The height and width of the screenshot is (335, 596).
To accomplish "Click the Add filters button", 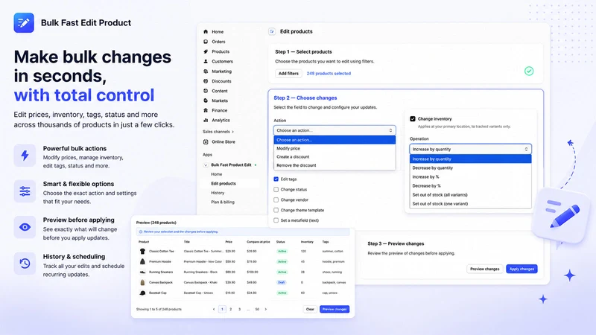I will click(288, 73).
